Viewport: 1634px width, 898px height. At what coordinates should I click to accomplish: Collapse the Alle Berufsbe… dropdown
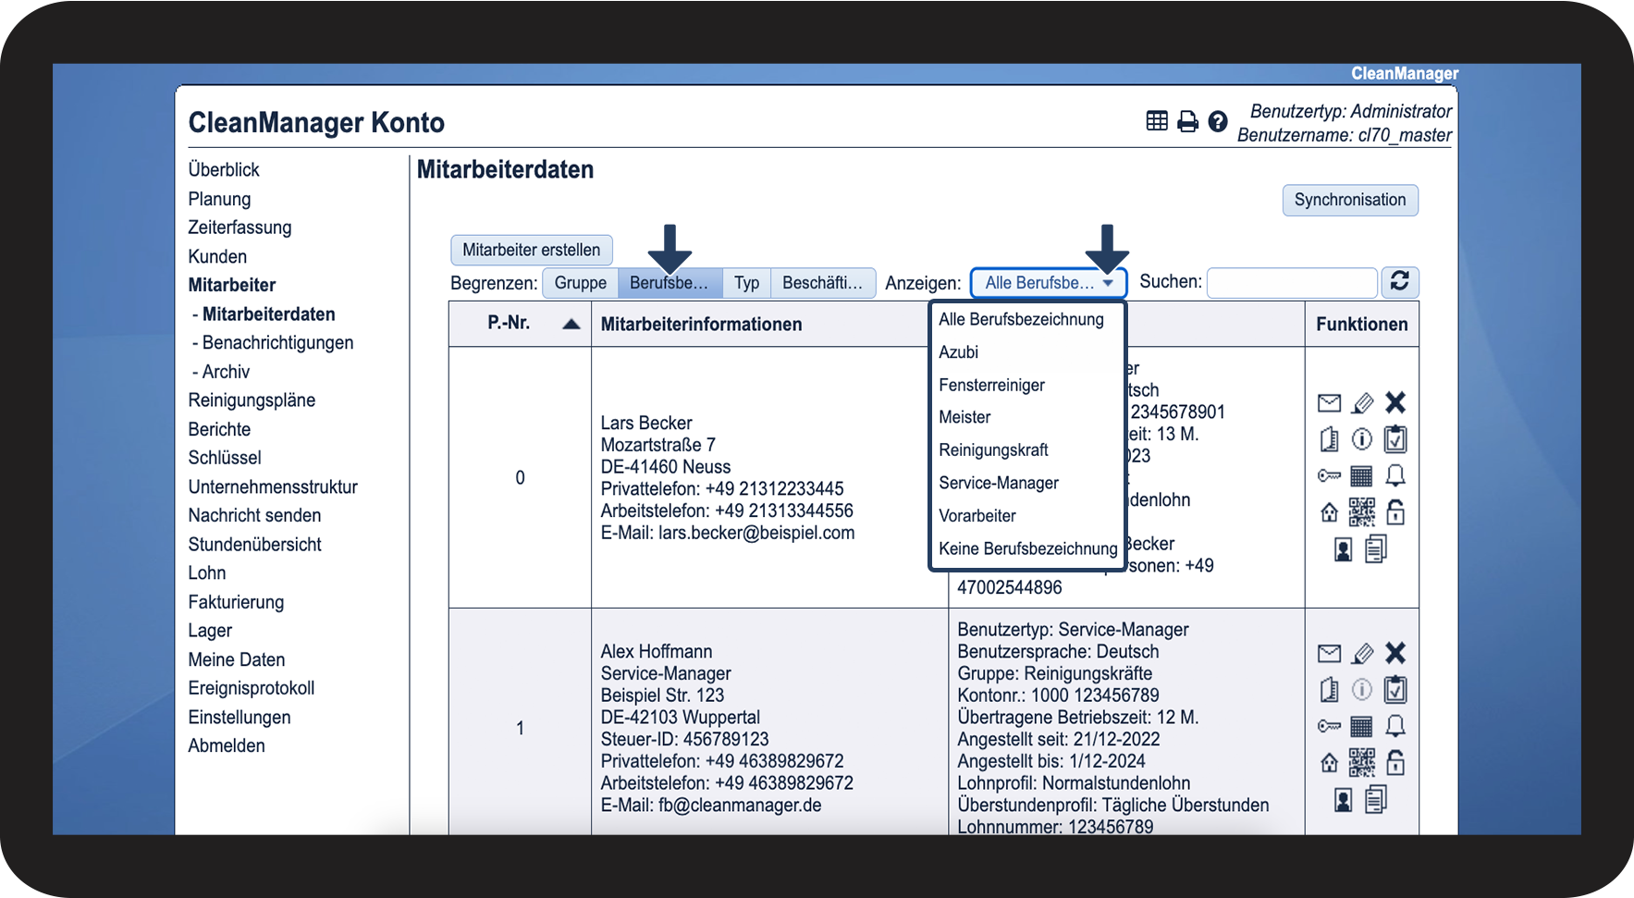pos(1048,283)
